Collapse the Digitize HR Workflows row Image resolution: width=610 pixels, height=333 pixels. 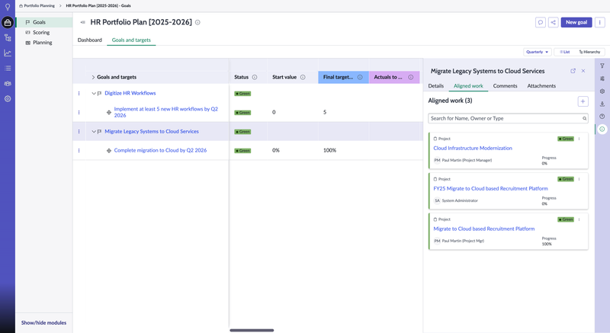94,93
